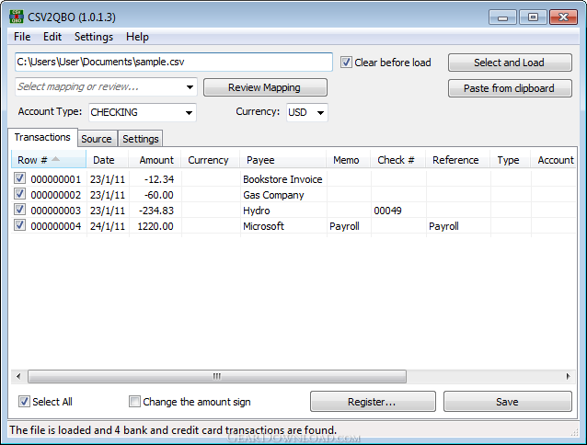Click the CSV2QBO app icon in title bar

coord(16,17)
